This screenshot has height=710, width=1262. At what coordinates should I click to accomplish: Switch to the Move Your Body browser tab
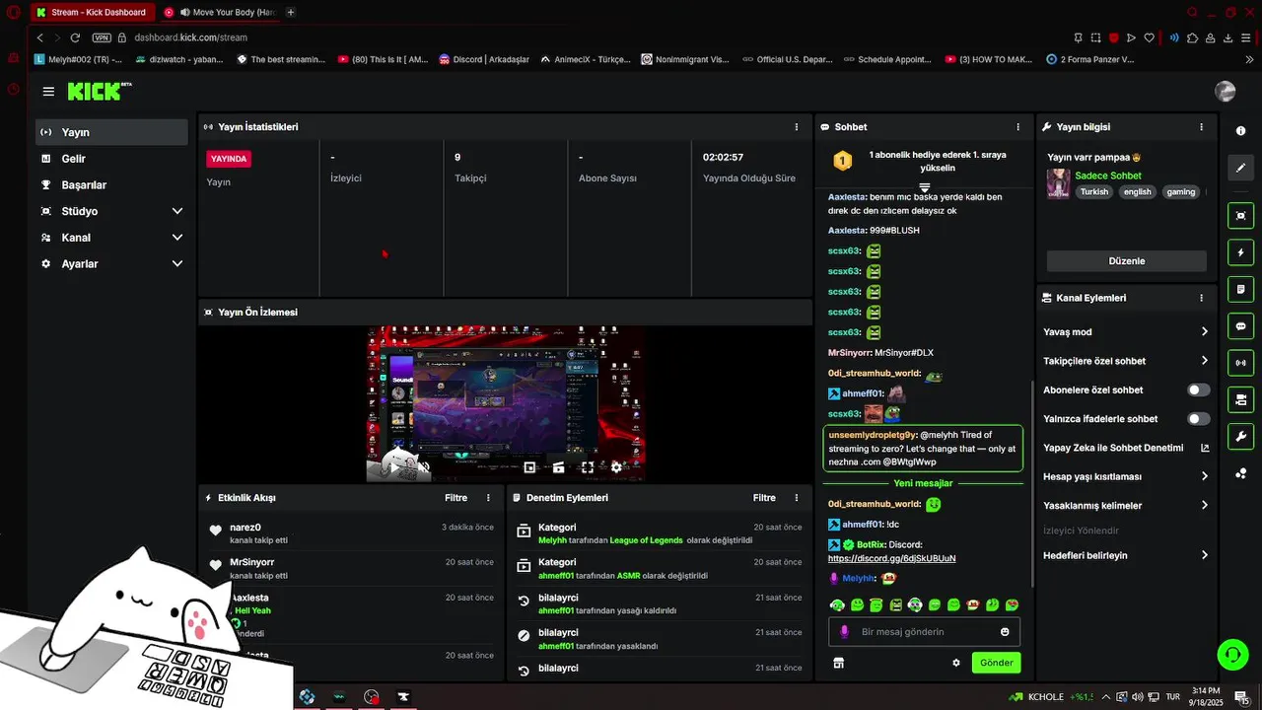(219, 12)
